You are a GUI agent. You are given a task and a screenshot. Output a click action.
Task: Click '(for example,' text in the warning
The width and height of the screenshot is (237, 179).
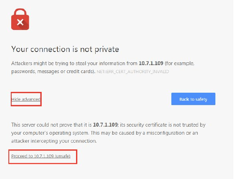180,64
